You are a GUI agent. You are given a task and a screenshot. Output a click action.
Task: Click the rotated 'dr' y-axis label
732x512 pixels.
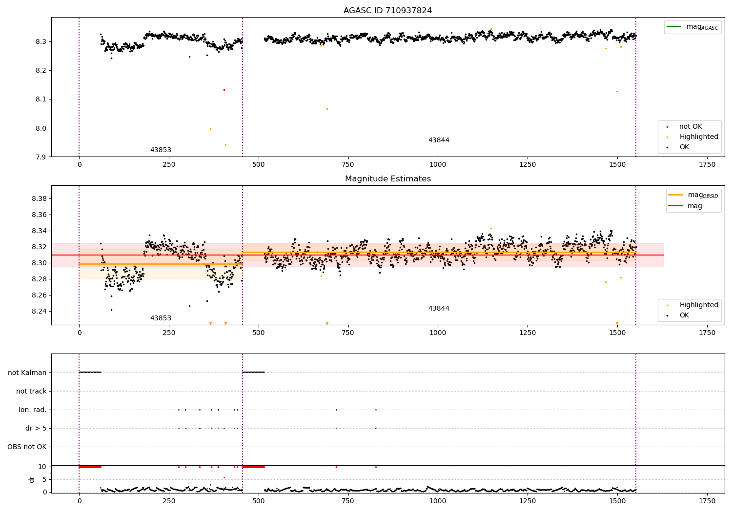coord(32,479)
